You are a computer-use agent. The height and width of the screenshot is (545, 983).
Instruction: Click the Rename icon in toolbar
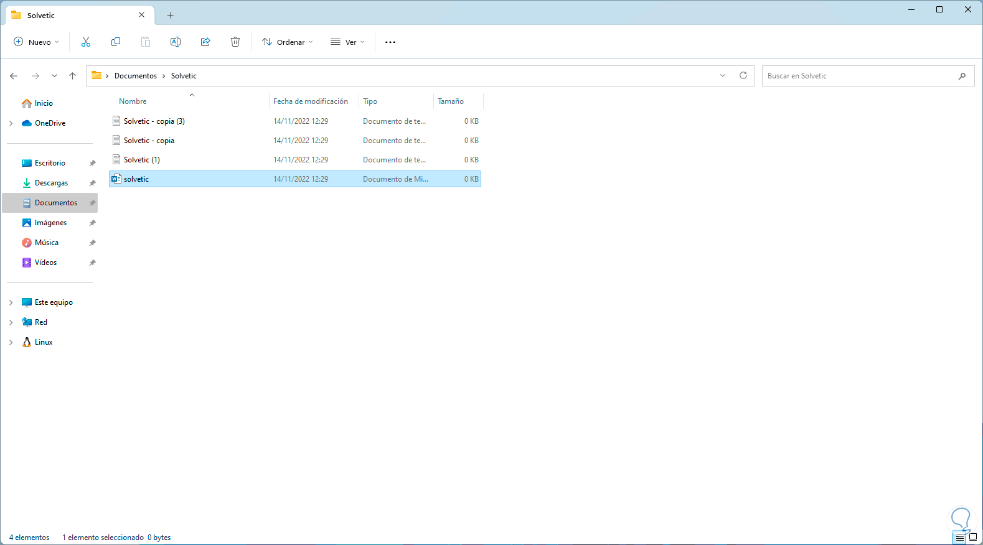[176, 42]
